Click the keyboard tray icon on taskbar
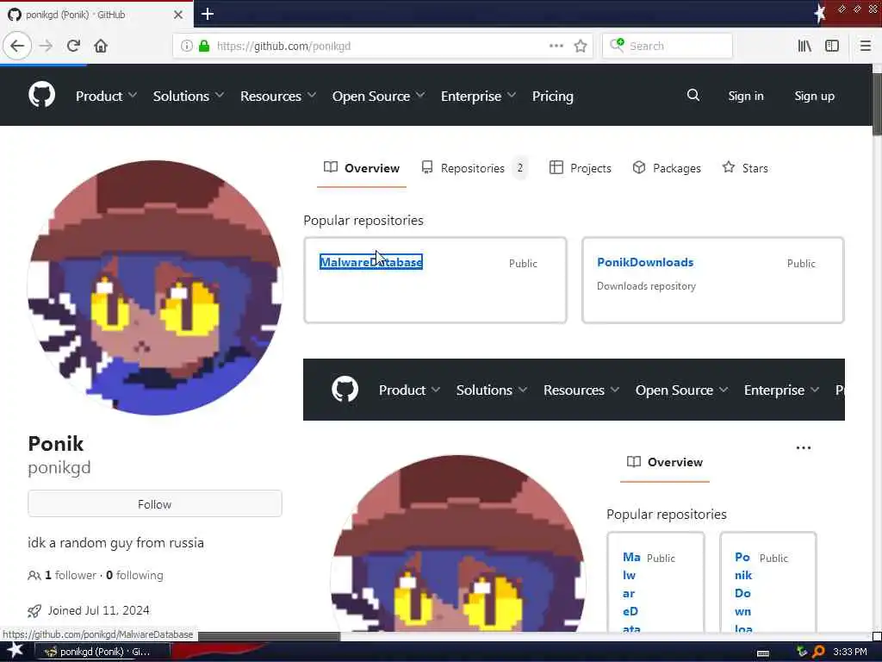 click(x=763, y=653)
